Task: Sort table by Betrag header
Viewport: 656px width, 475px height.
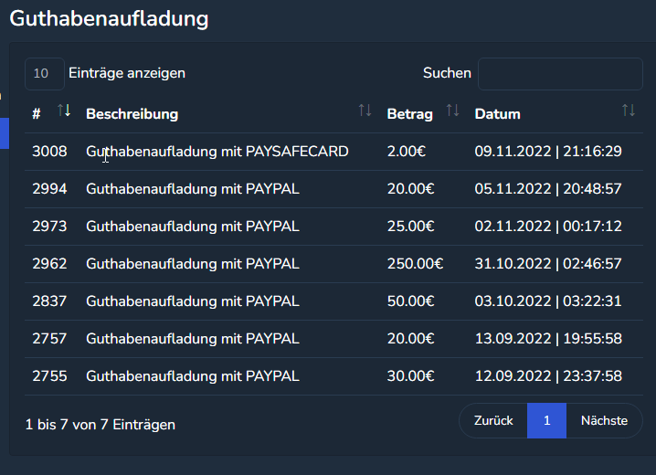Action: (409, 114)
